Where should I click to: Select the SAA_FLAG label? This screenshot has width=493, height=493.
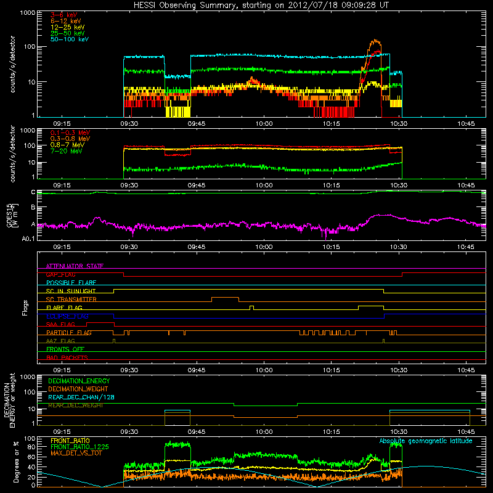(x=60, y=324)
